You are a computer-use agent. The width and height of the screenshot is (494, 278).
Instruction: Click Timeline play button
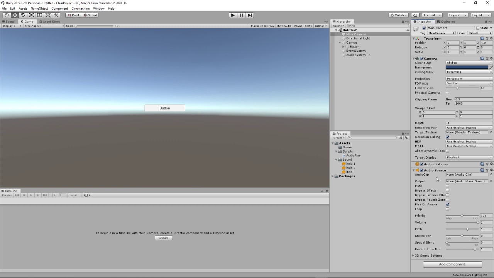[x=31, y=195]
